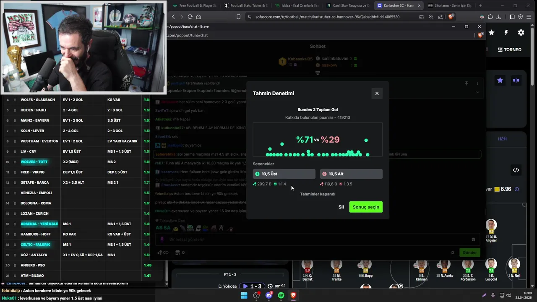Expand the pinned message chevron
This screenshot has height=302, width=537.
point(477,92)
